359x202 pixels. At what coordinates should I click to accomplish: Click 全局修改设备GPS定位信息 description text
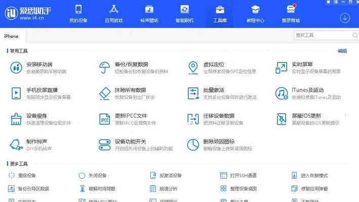point(230,72)
